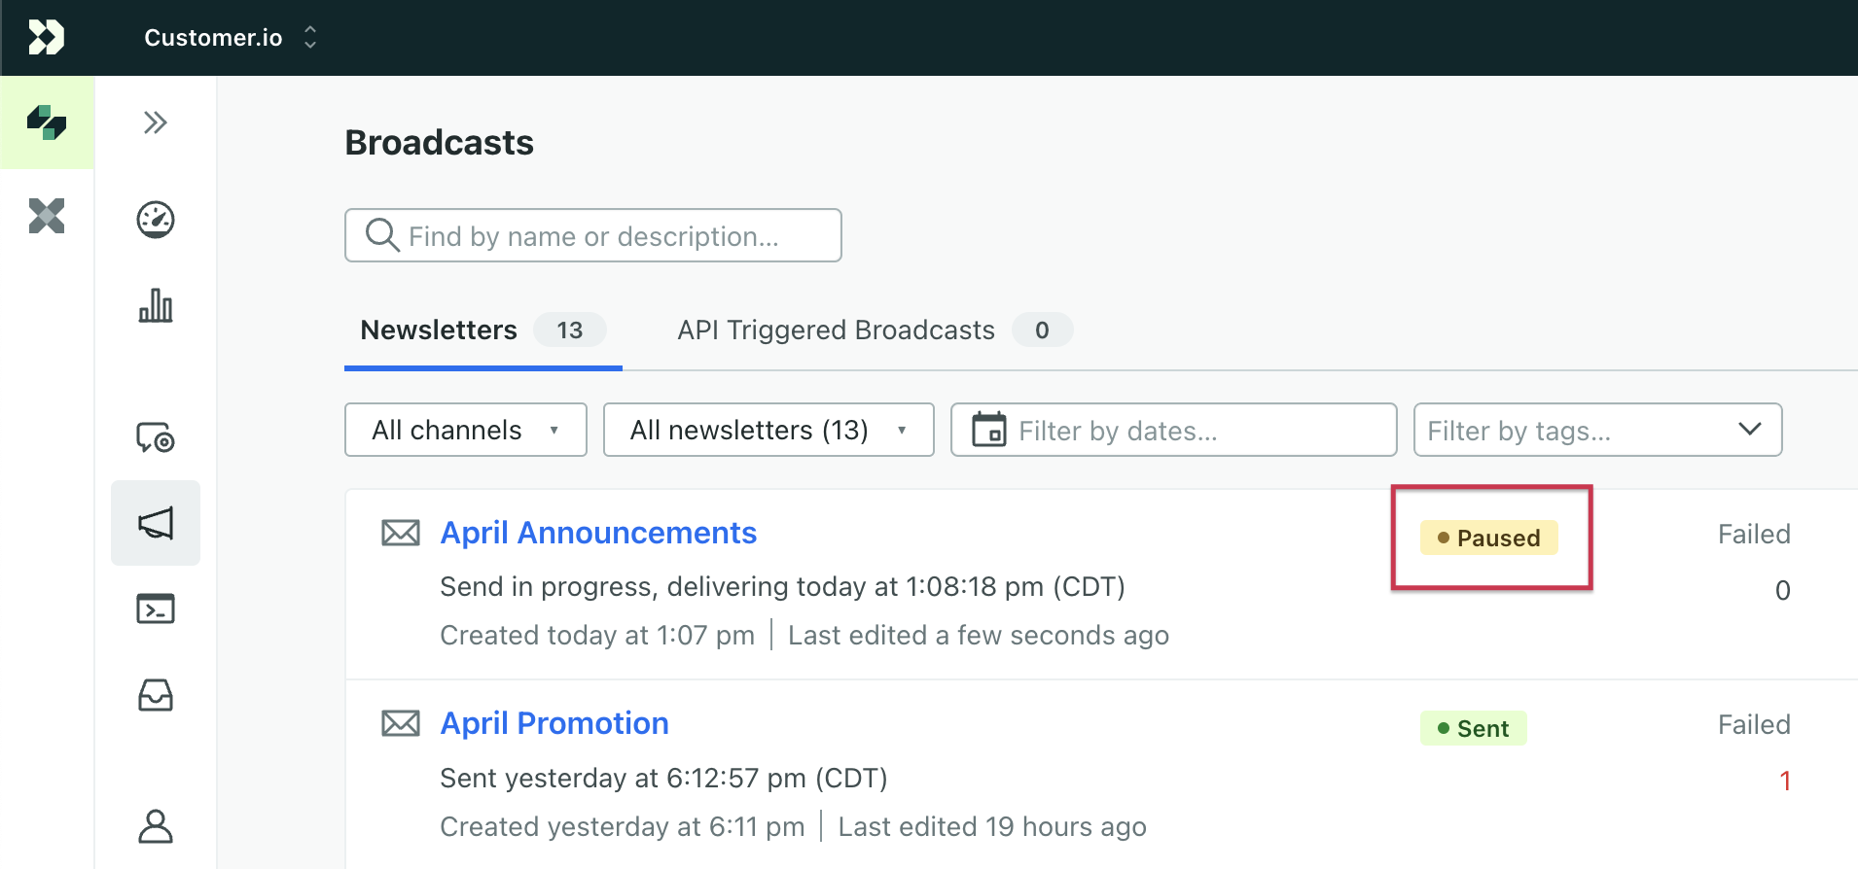The image size is (1858, 869).
Task: Select the Broadcasts megaphone icon
Action: pyautogui.click(x=156, y=523)
